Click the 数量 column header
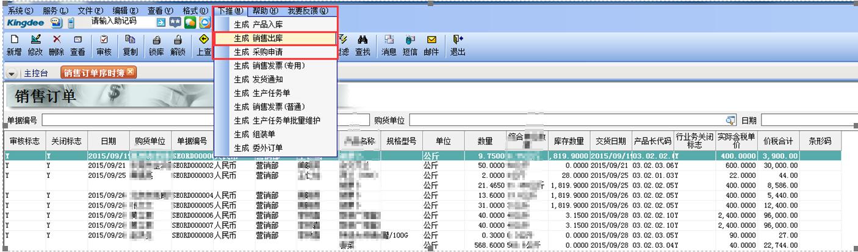Viewport: 858px width, 252px height. [x=485, y=141]
